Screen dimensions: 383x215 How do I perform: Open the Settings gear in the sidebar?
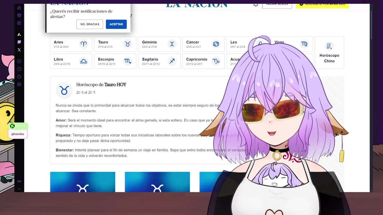[19, 85]
